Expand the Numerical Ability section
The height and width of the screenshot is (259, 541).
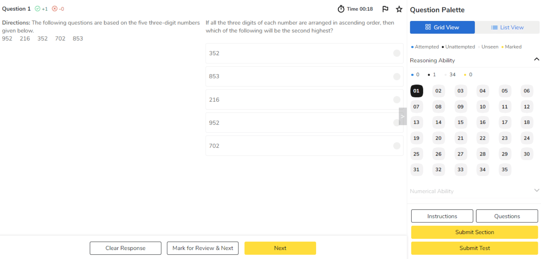click(x=536, y=190)
